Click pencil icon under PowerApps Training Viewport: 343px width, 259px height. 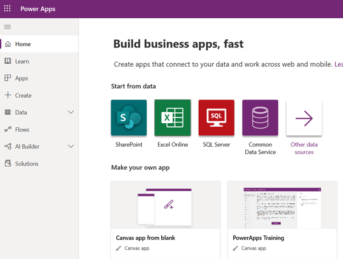[235, 248]
